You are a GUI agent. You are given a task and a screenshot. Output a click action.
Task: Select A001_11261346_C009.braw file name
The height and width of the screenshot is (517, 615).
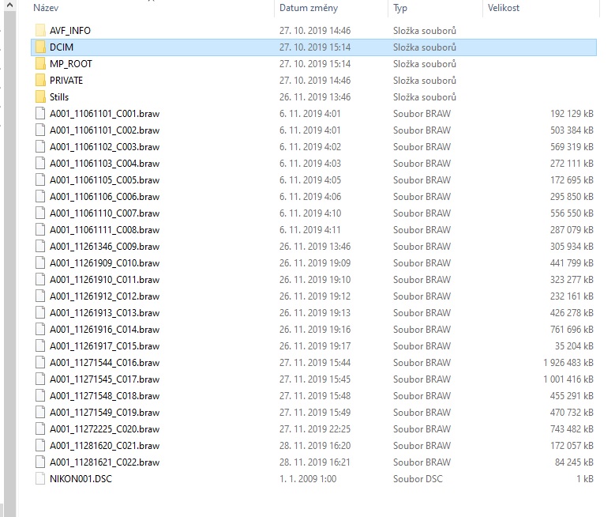[x=104, y=247]
